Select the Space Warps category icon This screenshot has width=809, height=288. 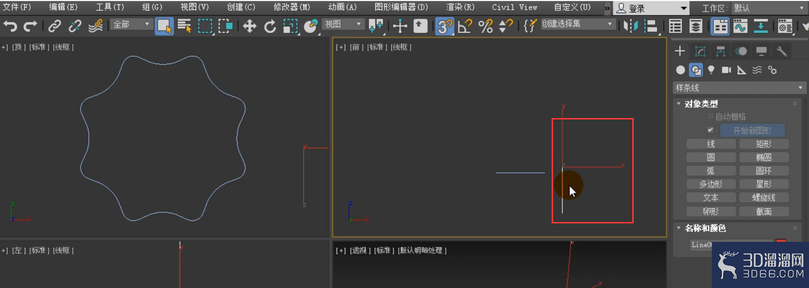757,70
